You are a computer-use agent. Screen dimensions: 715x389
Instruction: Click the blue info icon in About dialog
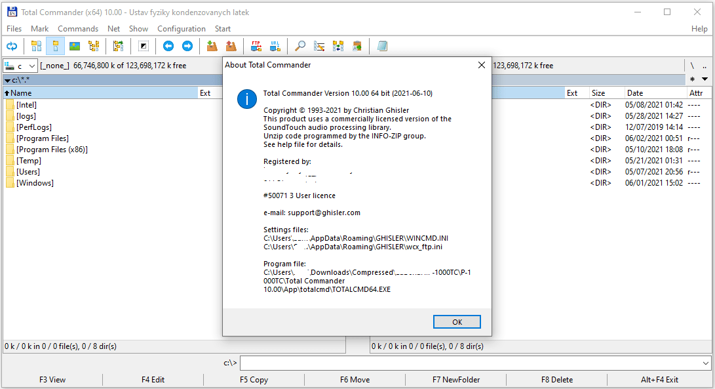click(x=247, y=99)
